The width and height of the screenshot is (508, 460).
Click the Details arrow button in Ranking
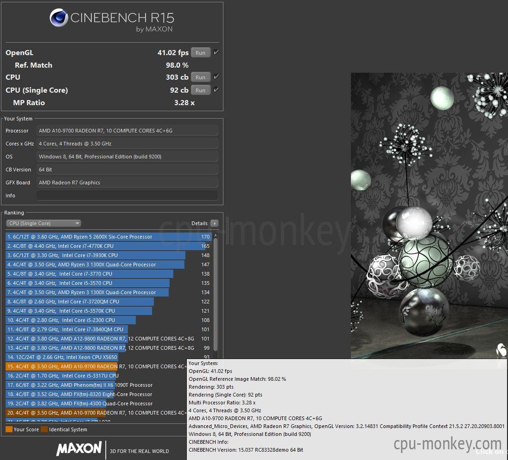tap(214, 223)
